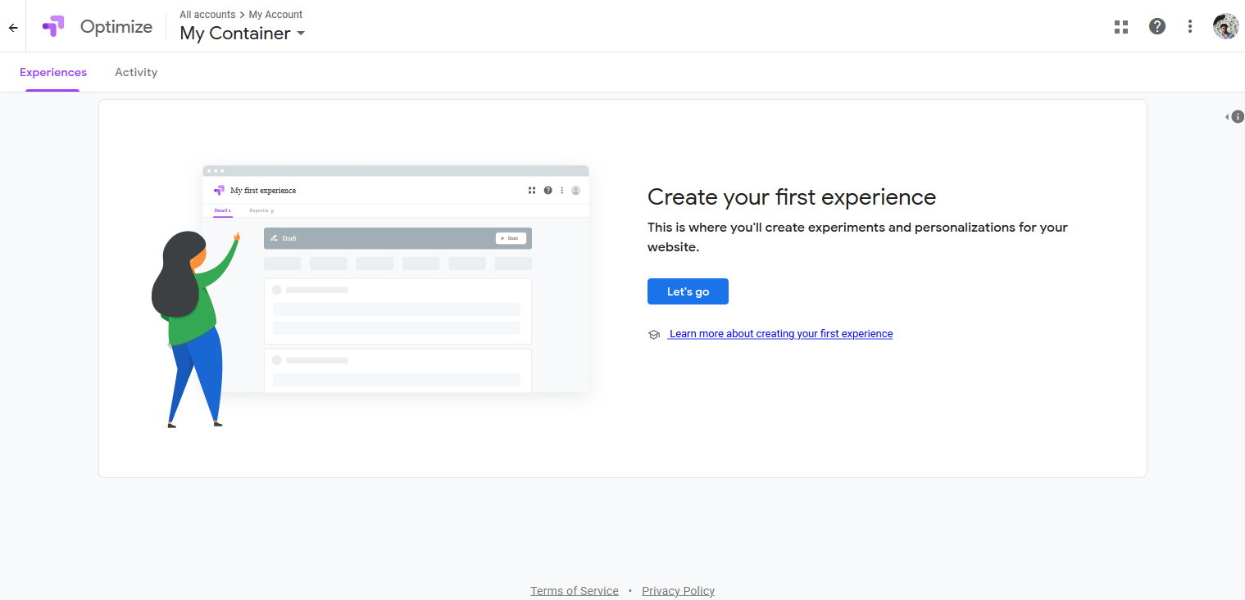The height and width of the screenshot is (600, 1245).
Task: Switch to the Activity tab
Action: [x=136, y=72]
